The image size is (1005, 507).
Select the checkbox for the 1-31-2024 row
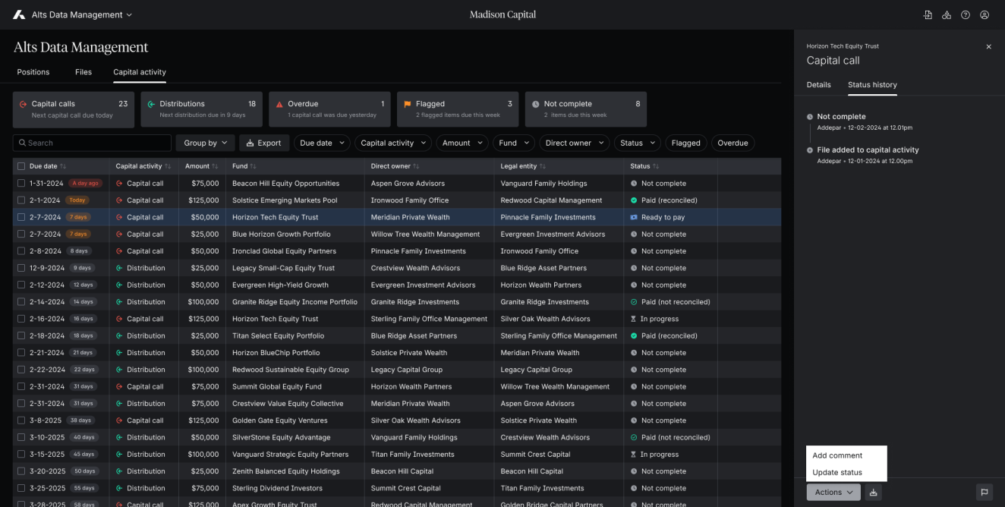click(x=21, y=184)
